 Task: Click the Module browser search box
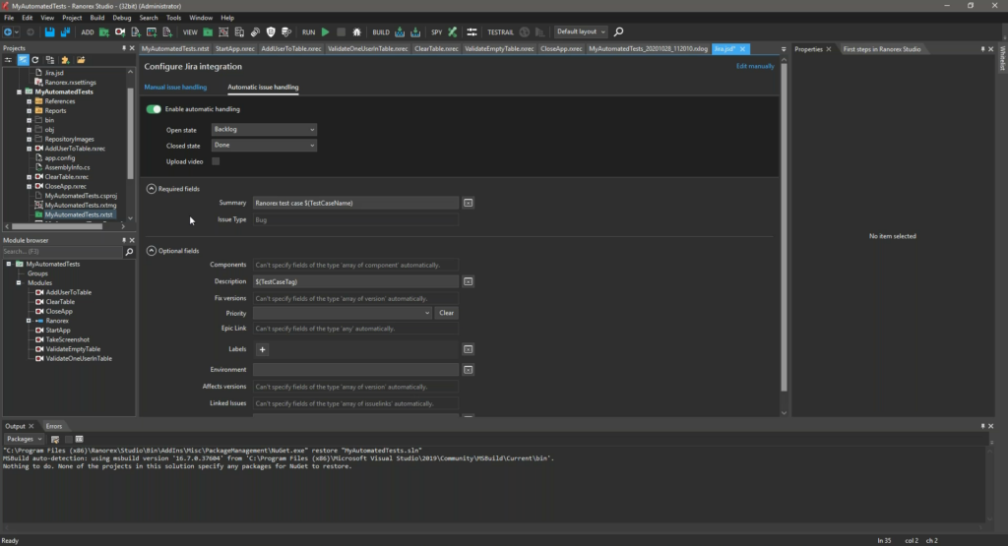[x=62, y=252]
